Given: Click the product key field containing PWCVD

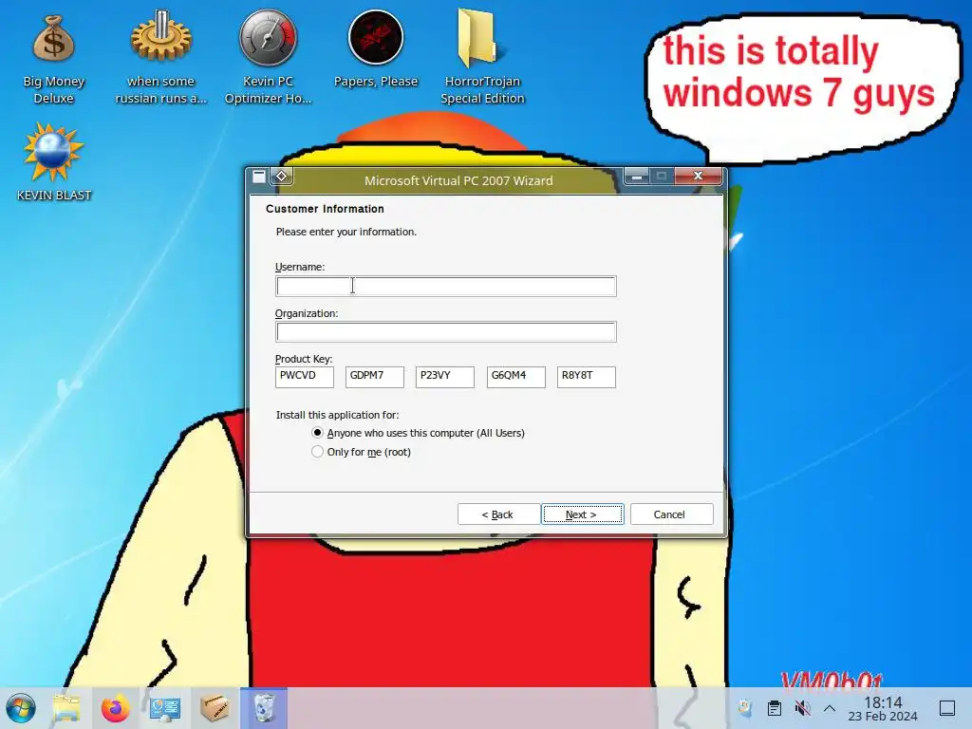Looking at the screenshot, I should coord(305,377).
